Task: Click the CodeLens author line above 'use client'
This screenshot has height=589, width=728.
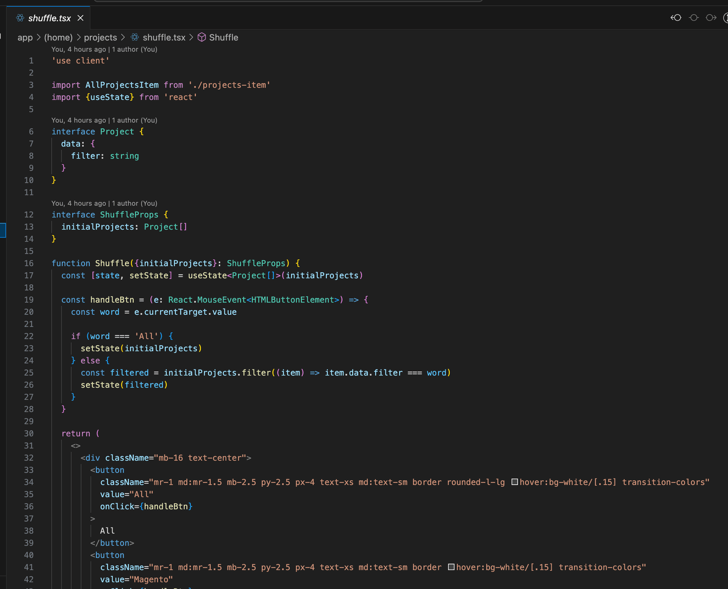Action: coord(104,49)
